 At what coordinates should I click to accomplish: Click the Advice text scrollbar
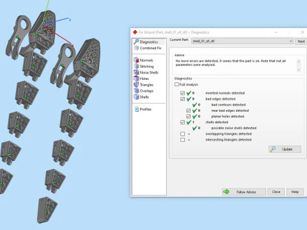coord(299,65)
